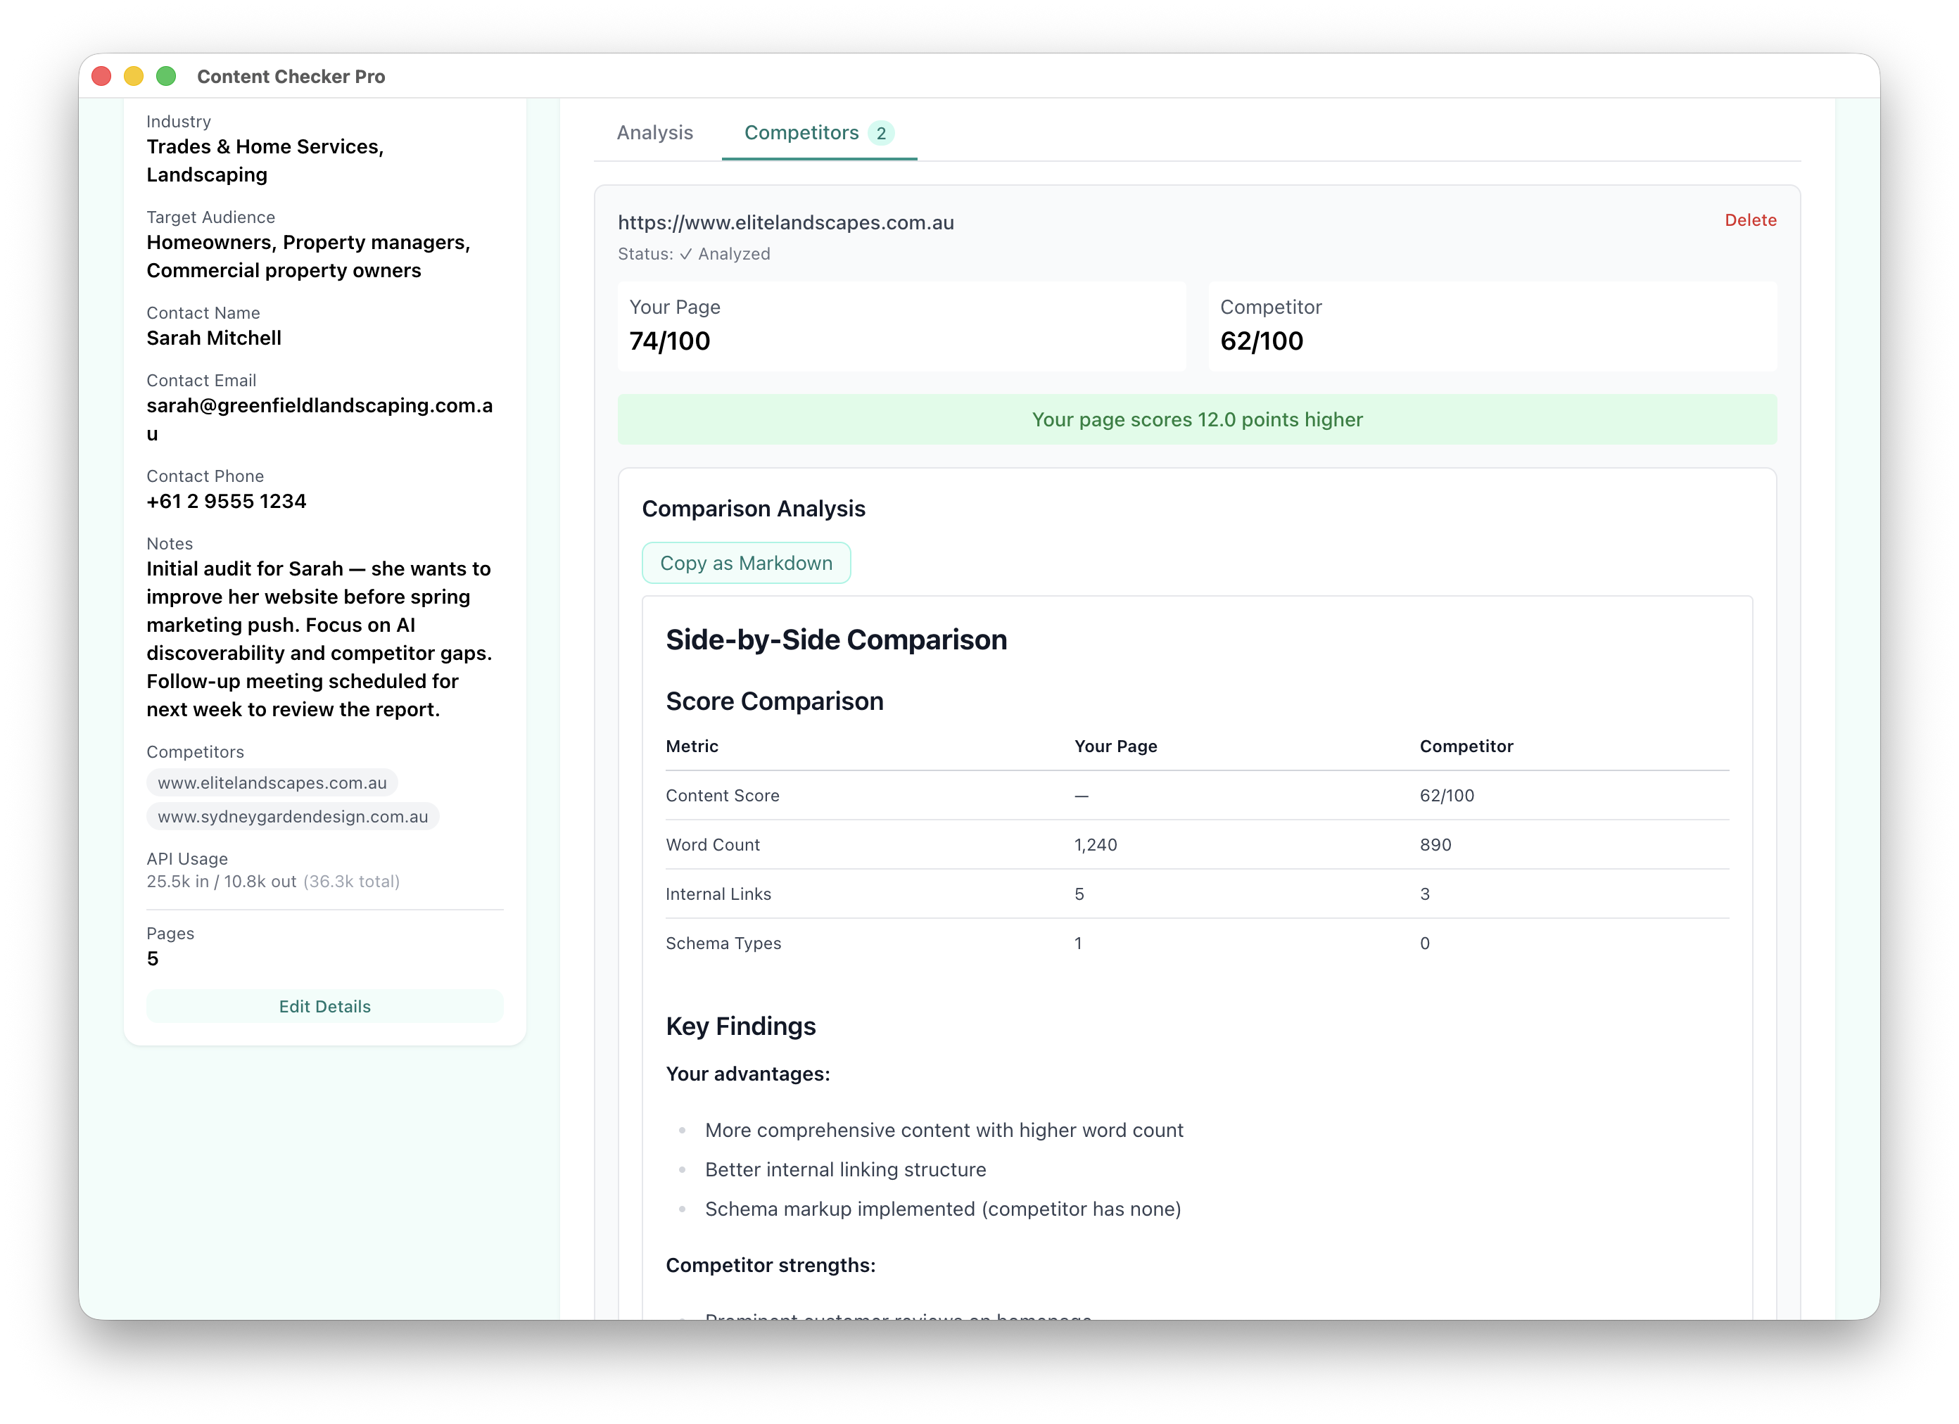This screenshot has width=1959, height=1424.
Task: Switch to the Analysis tab
Action: coord(654,133)
